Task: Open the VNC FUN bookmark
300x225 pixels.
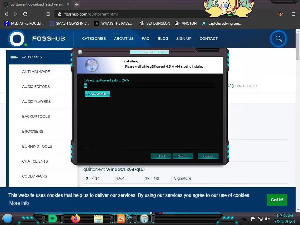Action: [x=186, y=23]
